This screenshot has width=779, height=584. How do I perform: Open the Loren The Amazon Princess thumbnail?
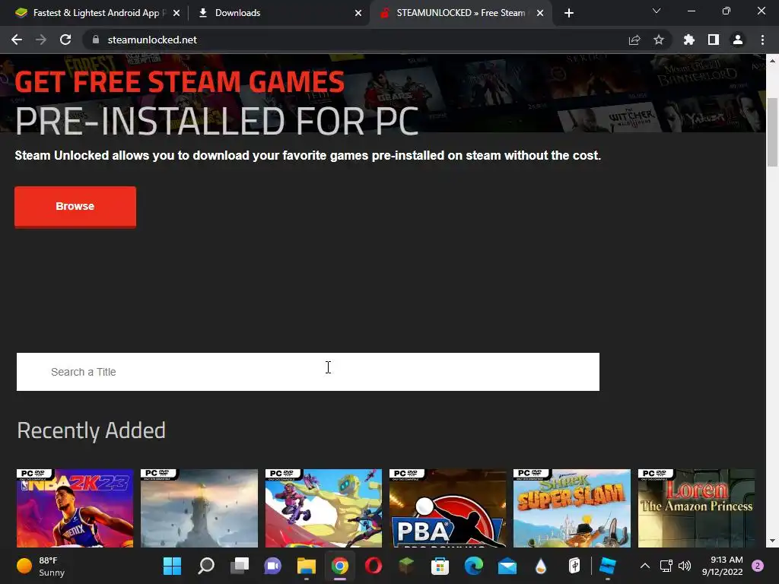point(696,508)
